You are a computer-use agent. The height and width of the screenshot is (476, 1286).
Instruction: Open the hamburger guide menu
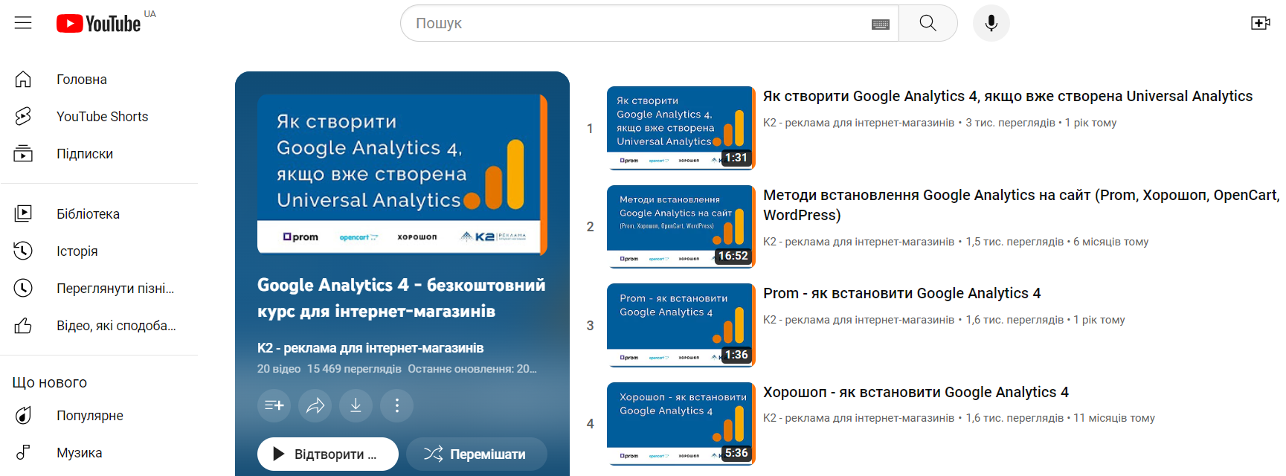coord(23,23)
